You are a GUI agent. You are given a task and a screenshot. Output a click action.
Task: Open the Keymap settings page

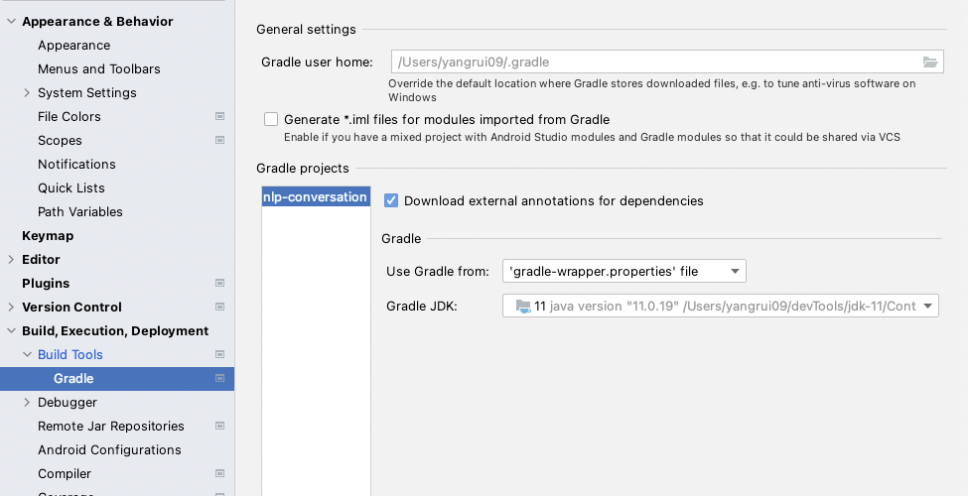click(x=48, y=236)
